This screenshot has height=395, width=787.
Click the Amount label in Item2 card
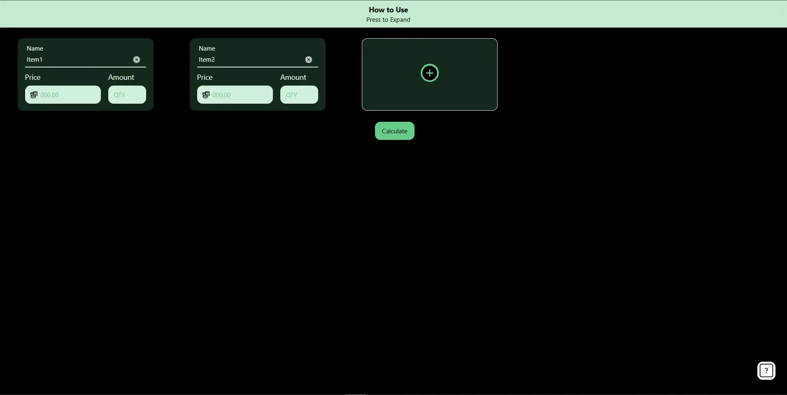pos(293,77)
